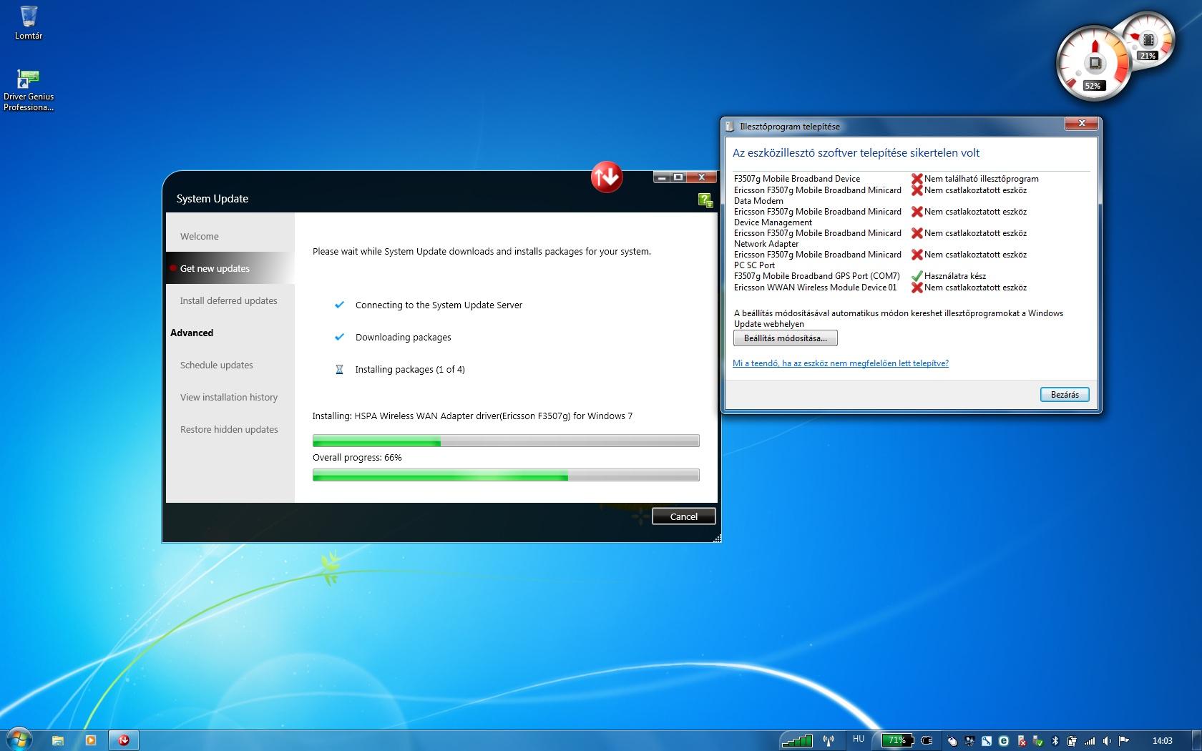This screenshot has height=751, width=1202.
Task: Open the Action Center flag icon
Action: click(x=1124, y=741)
